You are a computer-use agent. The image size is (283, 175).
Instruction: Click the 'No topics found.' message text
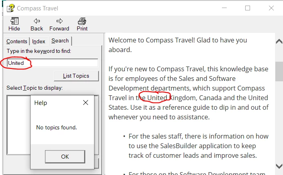click(57, 127)
